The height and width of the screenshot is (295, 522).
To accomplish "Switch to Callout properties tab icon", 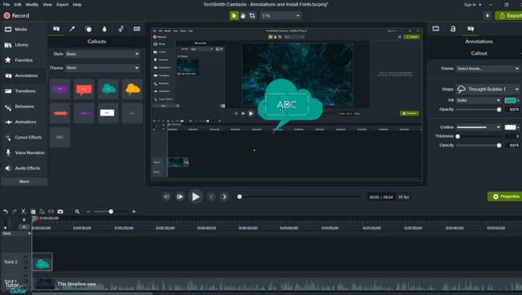I will click(471, 29).
